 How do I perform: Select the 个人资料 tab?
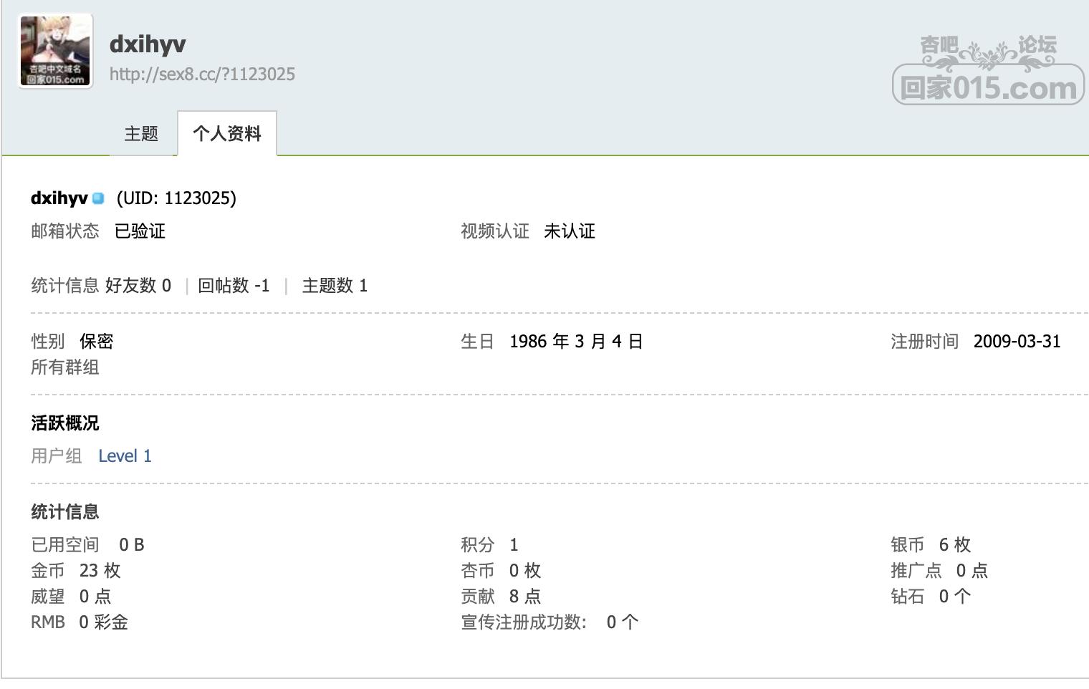pyautogui.click(x=227, y=134)
